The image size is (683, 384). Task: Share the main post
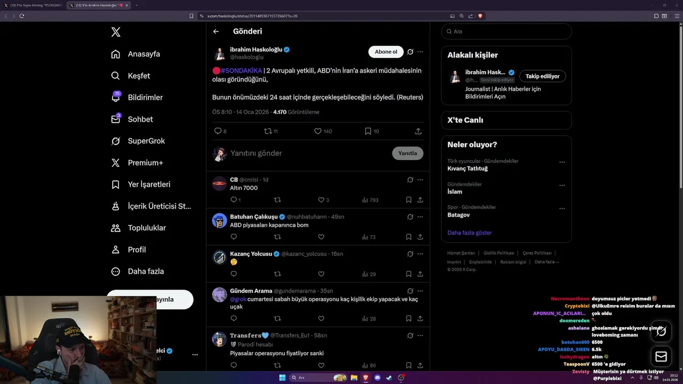[x=418, y=131]
